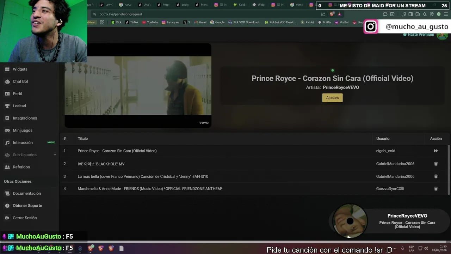Open 'Kick VOD Download...' bookmark
The height and width of the screenshot is (254, 451).
tap(245, 22)
